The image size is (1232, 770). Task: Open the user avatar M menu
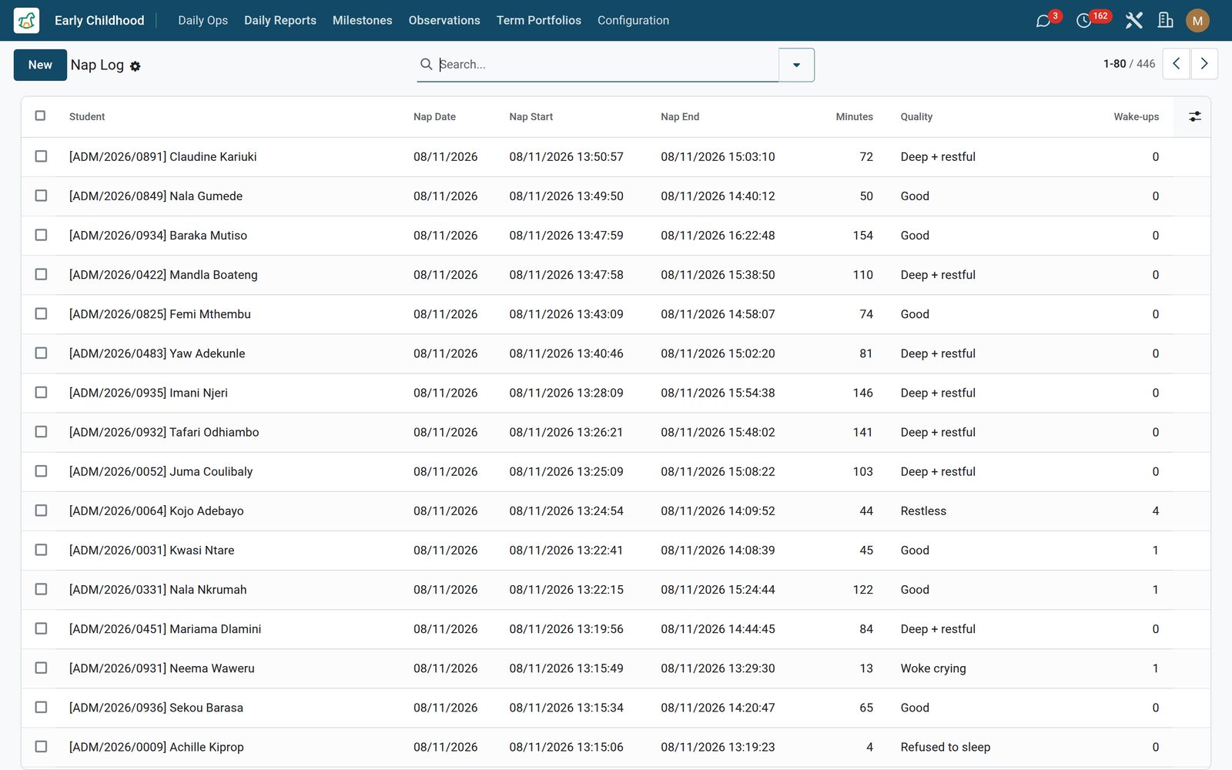(x=1197, y=21)
